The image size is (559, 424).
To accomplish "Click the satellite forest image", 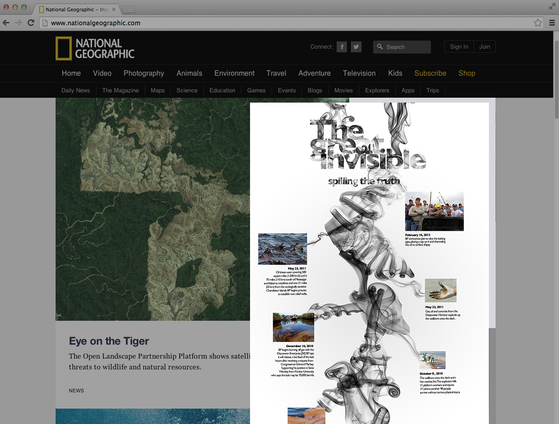I will click(152, 209).
